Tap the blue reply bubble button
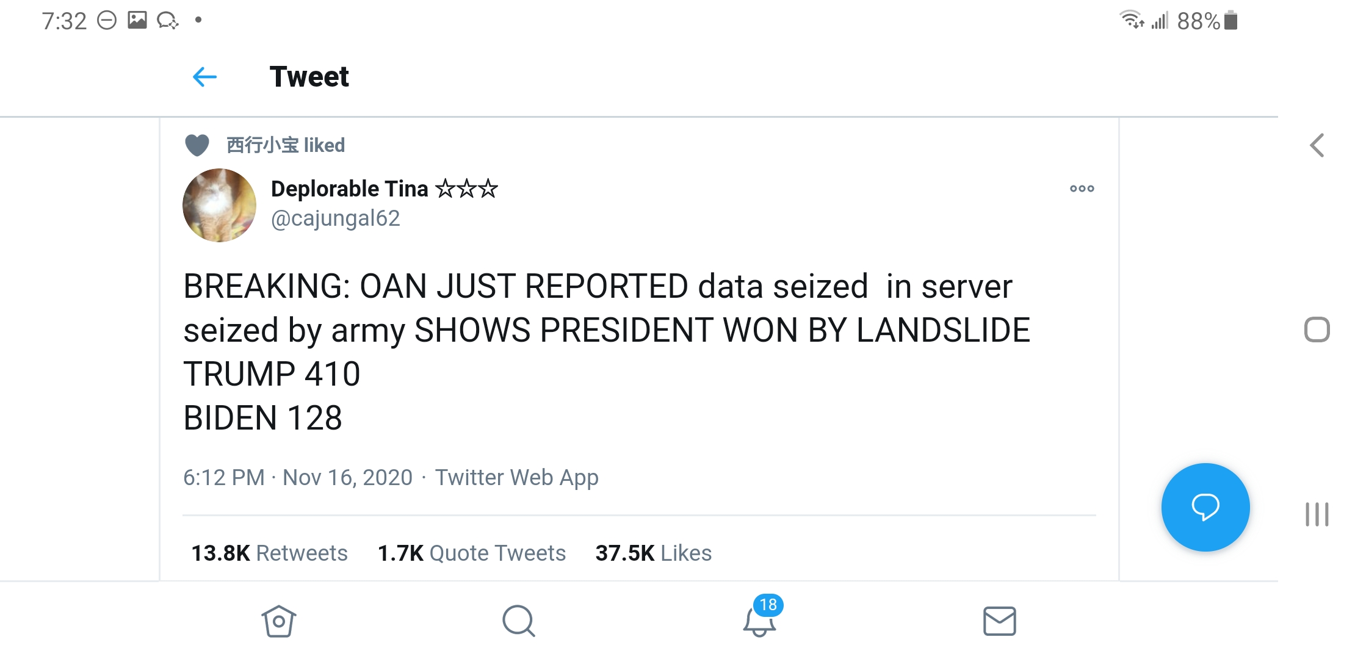 [x=1205, y=507]
